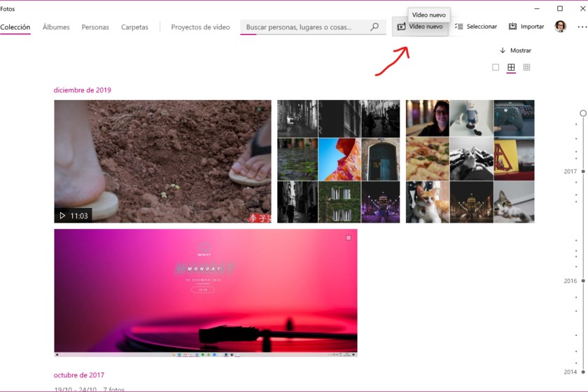Open Proyectos de vídeo tab

click(200, 27)
